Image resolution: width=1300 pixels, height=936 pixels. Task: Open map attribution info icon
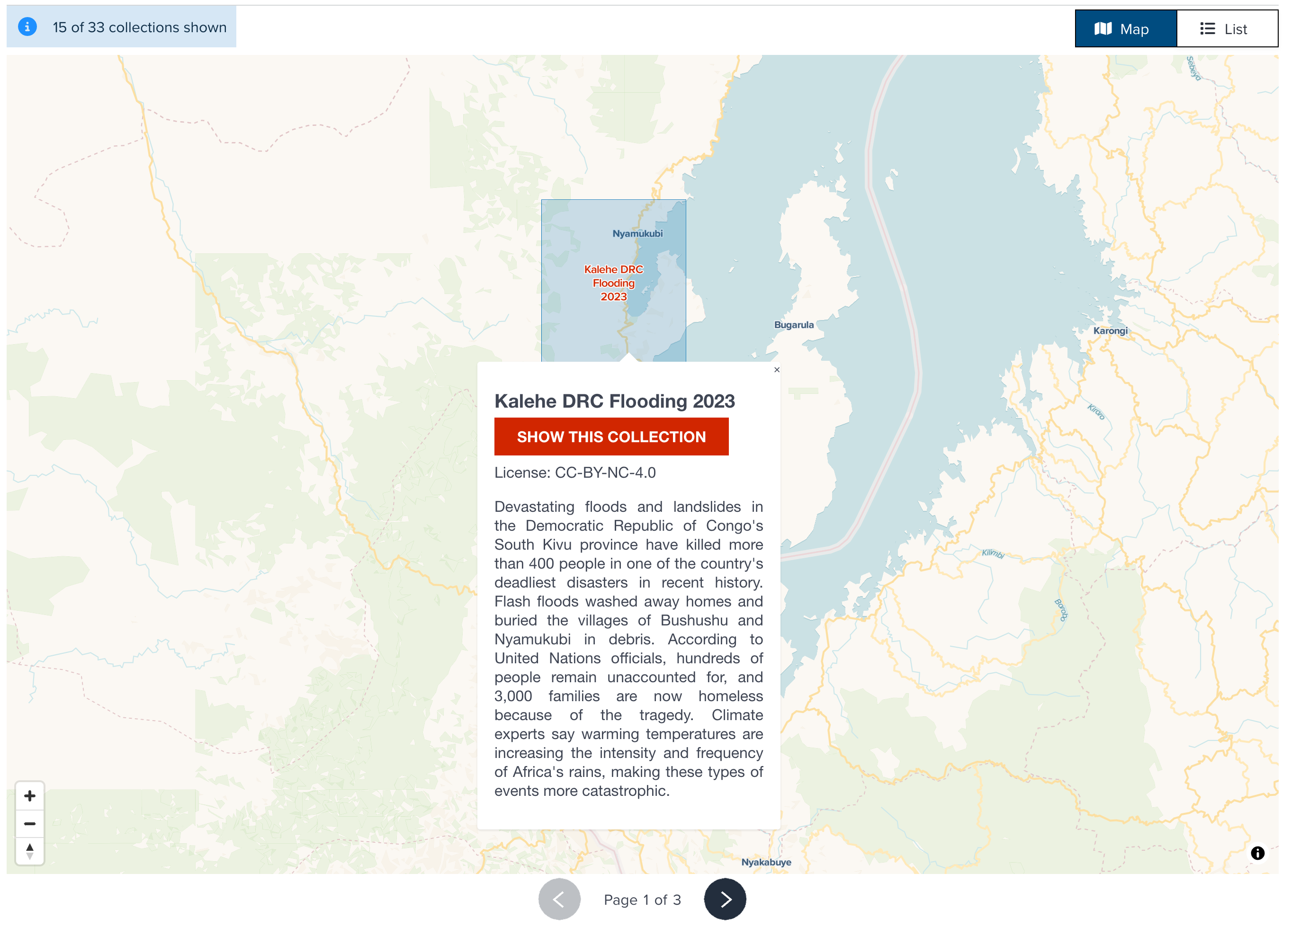click(1257, 853)
